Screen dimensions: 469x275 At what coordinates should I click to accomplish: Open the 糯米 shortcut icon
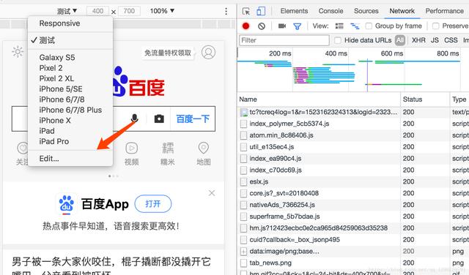[x=168, y=154]
